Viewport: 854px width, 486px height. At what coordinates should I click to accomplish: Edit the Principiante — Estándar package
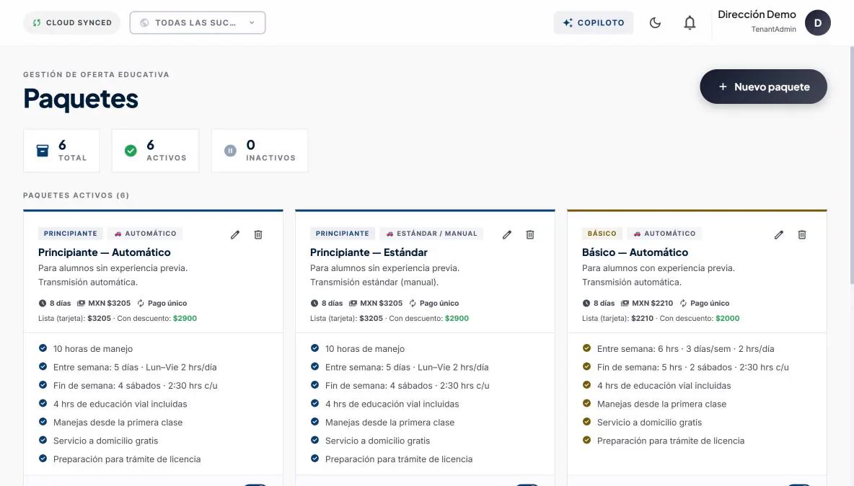pos(507,234)
